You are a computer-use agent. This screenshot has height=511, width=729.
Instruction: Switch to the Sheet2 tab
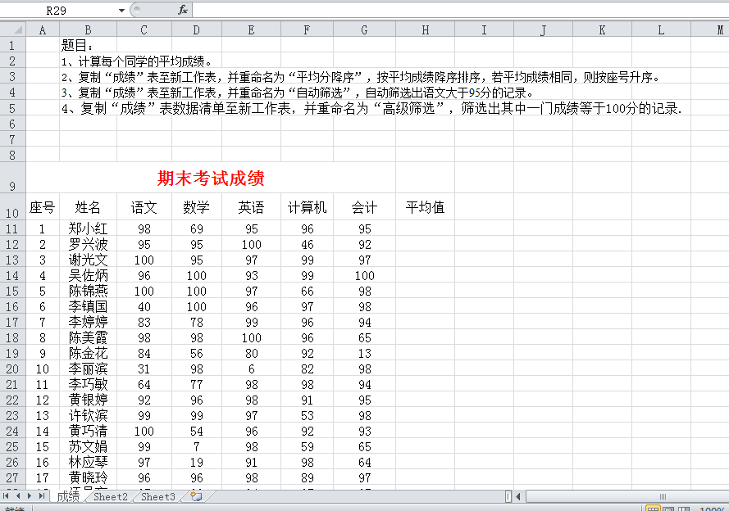click(x=110, y=496)
